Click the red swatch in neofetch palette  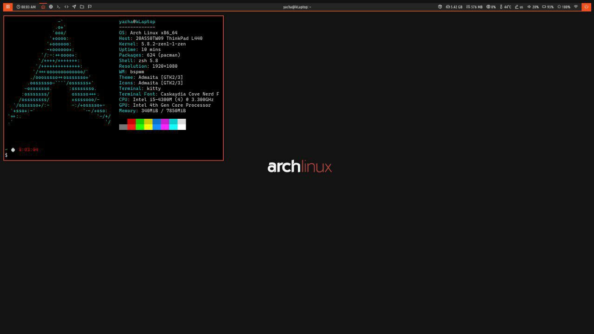click(x=131, y=124)
